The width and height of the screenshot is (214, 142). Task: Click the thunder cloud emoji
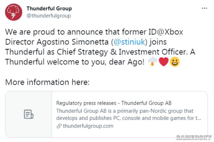[x=153, y=62]
